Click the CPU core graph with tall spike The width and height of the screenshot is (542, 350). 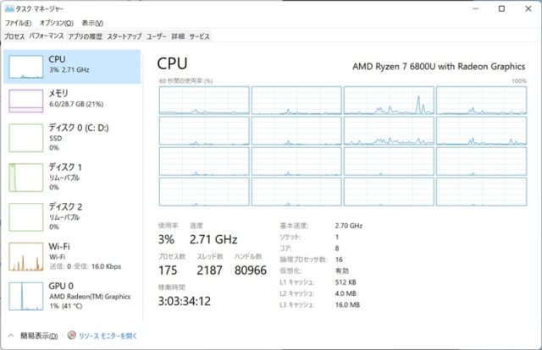[389, 100]
